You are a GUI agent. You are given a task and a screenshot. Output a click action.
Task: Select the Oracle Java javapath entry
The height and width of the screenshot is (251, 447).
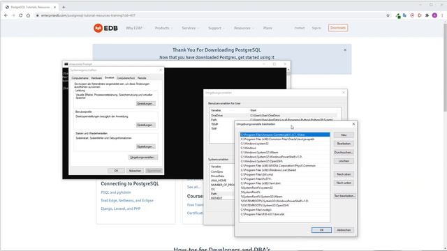(x=285, y=139)
